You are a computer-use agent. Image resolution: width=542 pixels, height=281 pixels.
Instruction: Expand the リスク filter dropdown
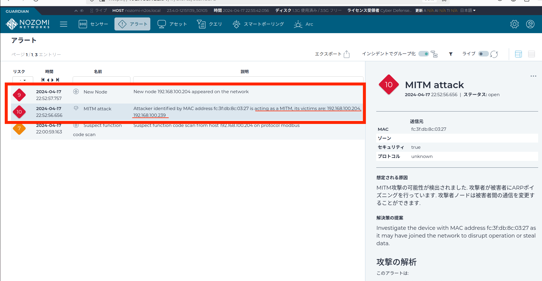point(23,80)
